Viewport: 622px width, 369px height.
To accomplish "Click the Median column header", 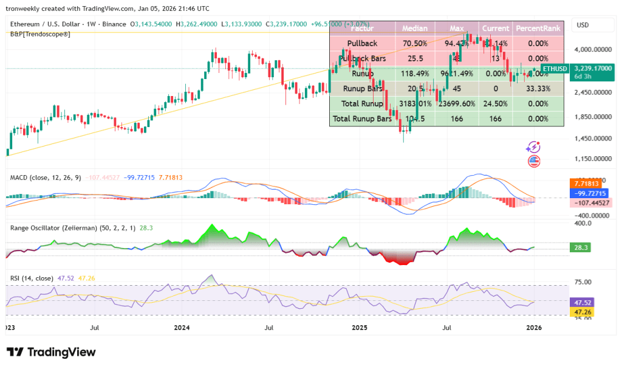I will click(x=415, y=28).
